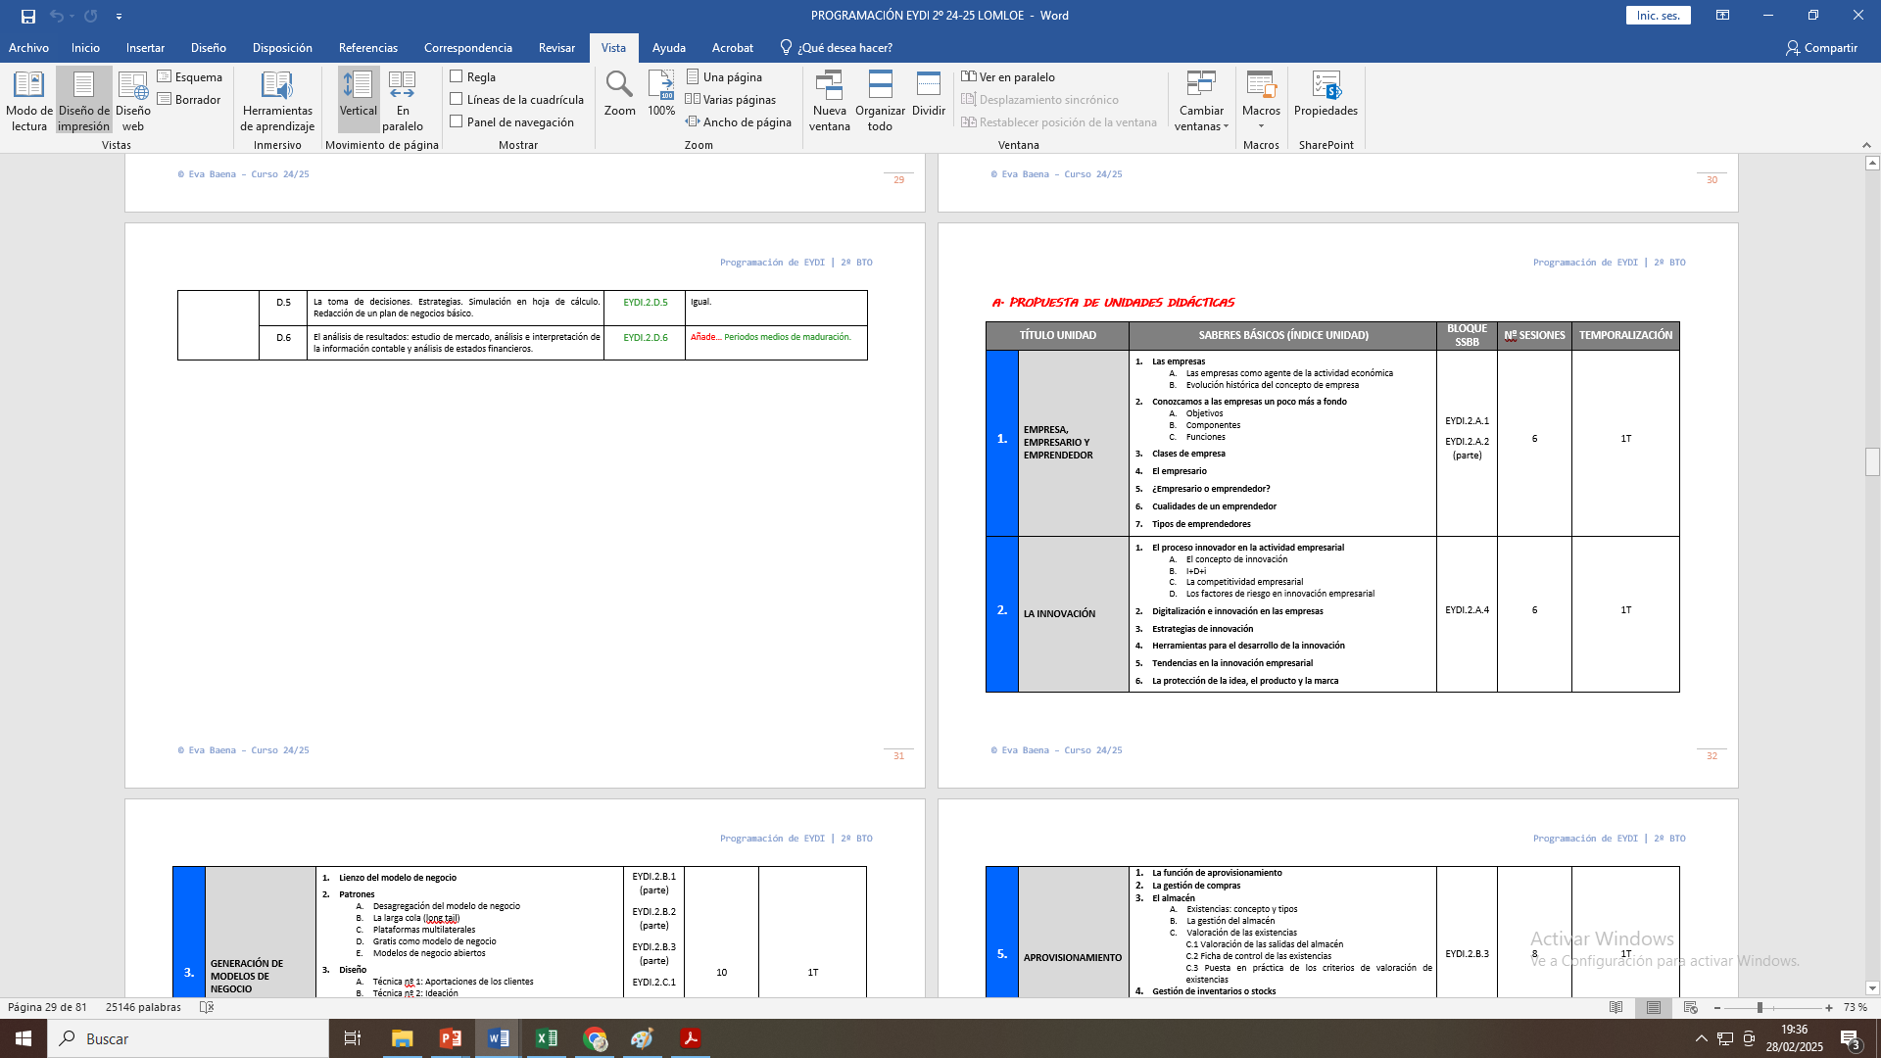Open Herramientas de aprendizaje immersive tool
This screenshot has width=1881, height=1058.
pyautogui.click(x=277, y=100)
